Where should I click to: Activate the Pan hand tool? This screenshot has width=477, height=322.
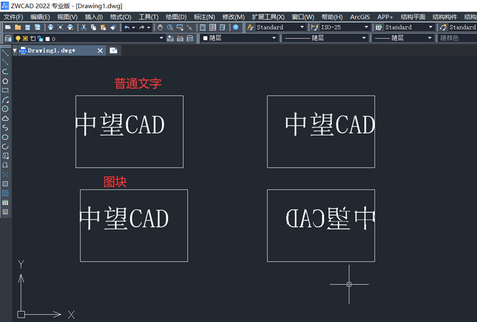point(160,27)
